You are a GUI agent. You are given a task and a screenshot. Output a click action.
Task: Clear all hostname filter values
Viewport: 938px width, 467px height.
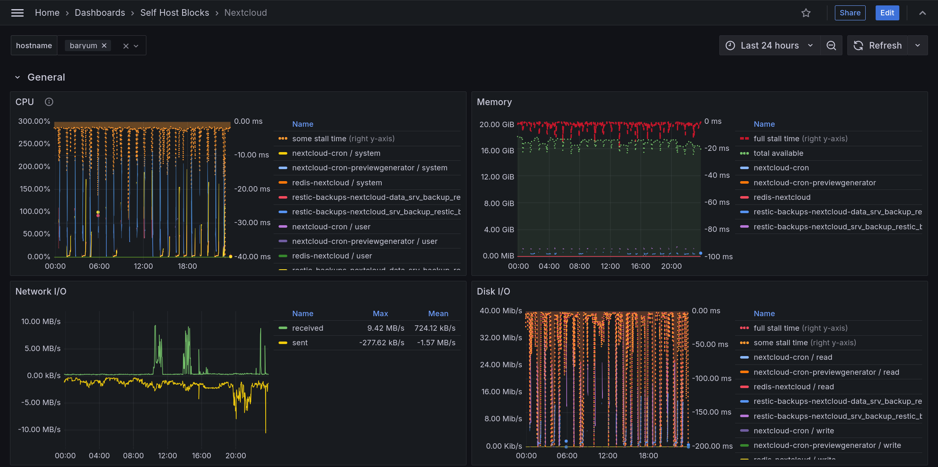126,46
